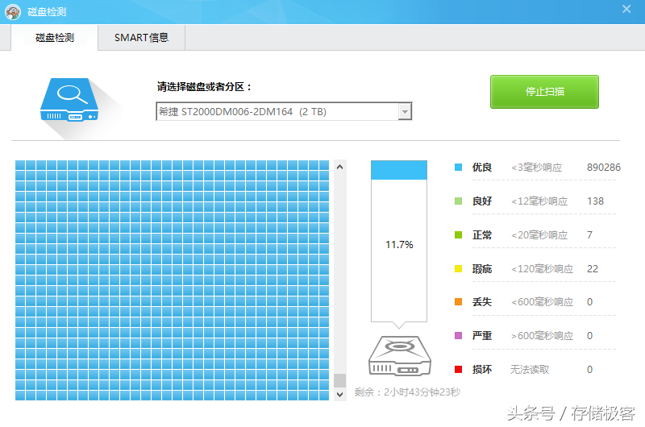Click the gray scrollbar thumb beside grid

click(339, 380)
